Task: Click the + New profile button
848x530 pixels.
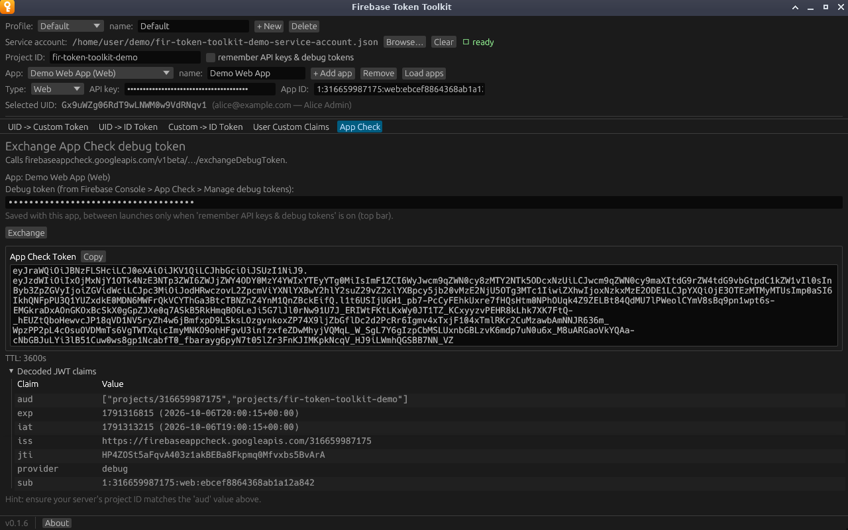Action: tap(269, 26)
